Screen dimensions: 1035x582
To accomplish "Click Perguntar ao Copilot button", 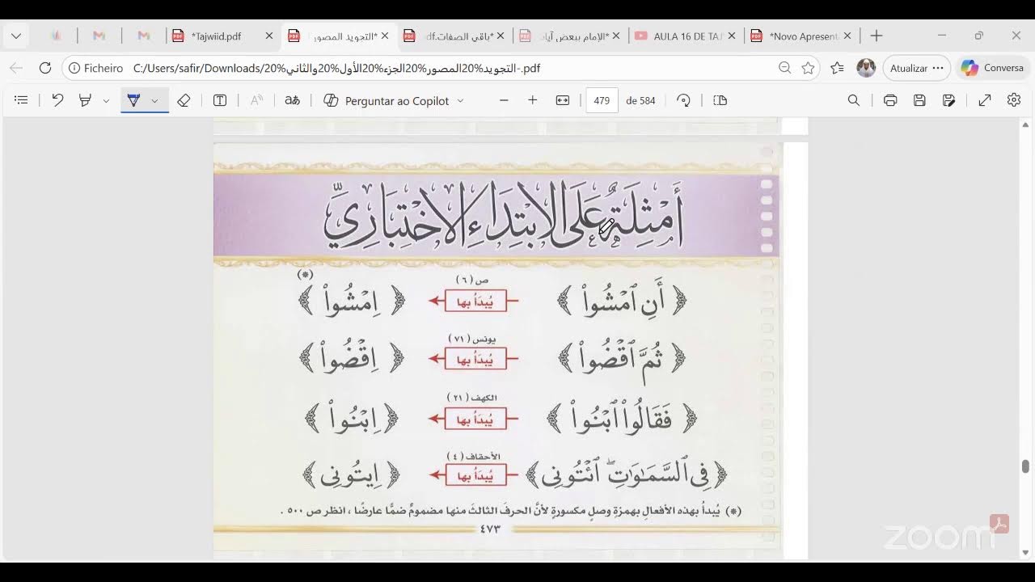I will [x=387, y=100].
